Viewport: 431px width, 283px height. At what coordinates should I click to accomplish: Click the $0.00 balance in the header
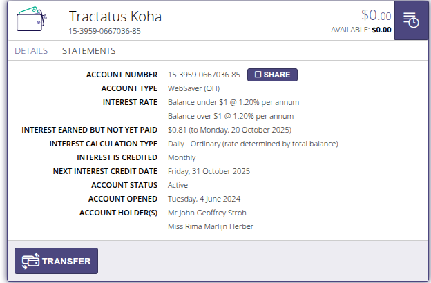pos(376,15)
